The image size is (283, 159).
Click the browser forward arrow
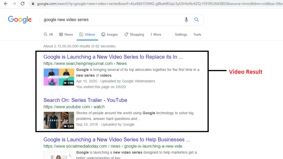14,4
